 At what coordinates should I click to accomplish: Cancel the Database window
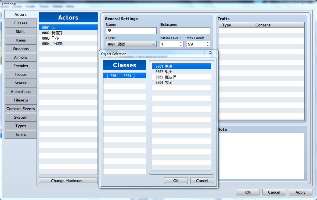point(274,192)
